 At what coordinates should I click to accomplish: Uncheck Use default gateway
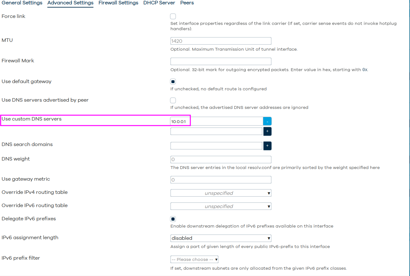pyautogui.click(x=173, y=82)
